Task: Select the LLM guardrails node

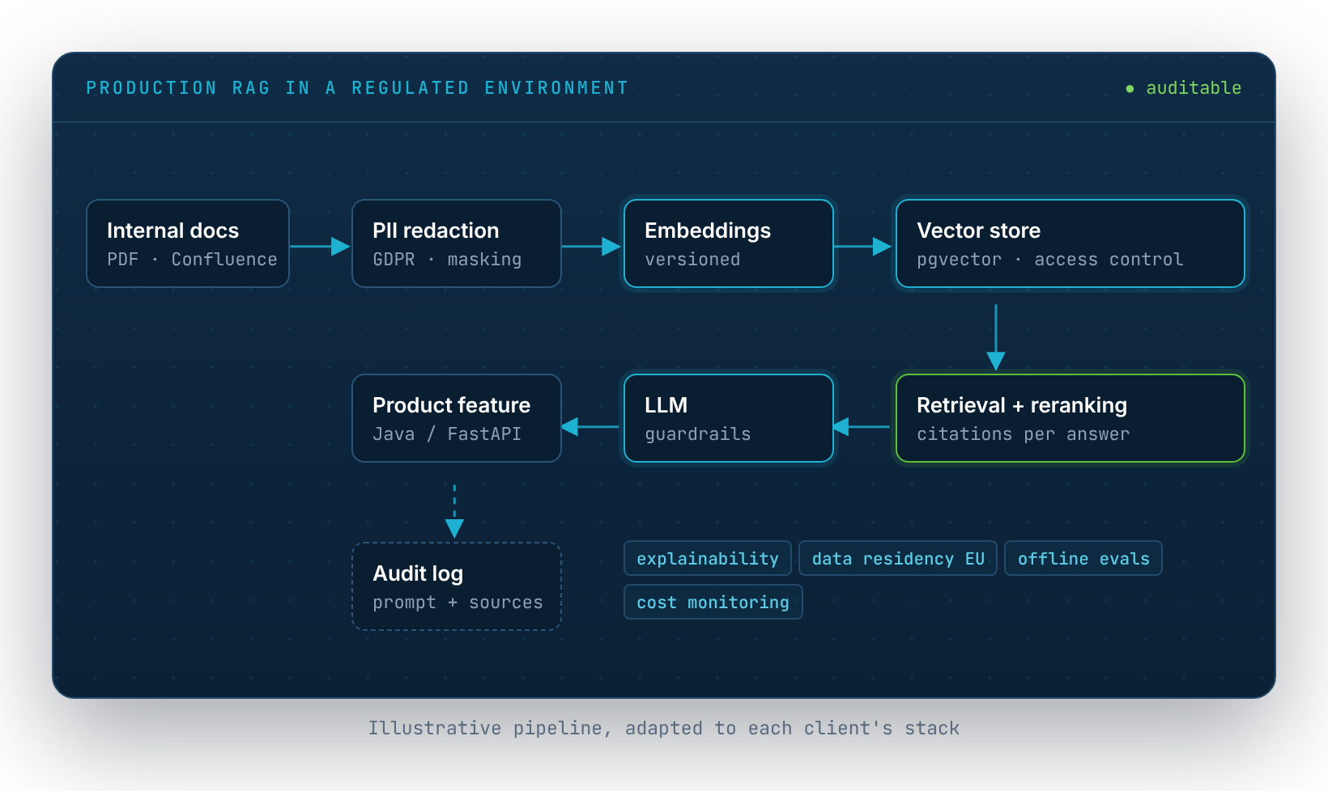Action: point(729,418)
